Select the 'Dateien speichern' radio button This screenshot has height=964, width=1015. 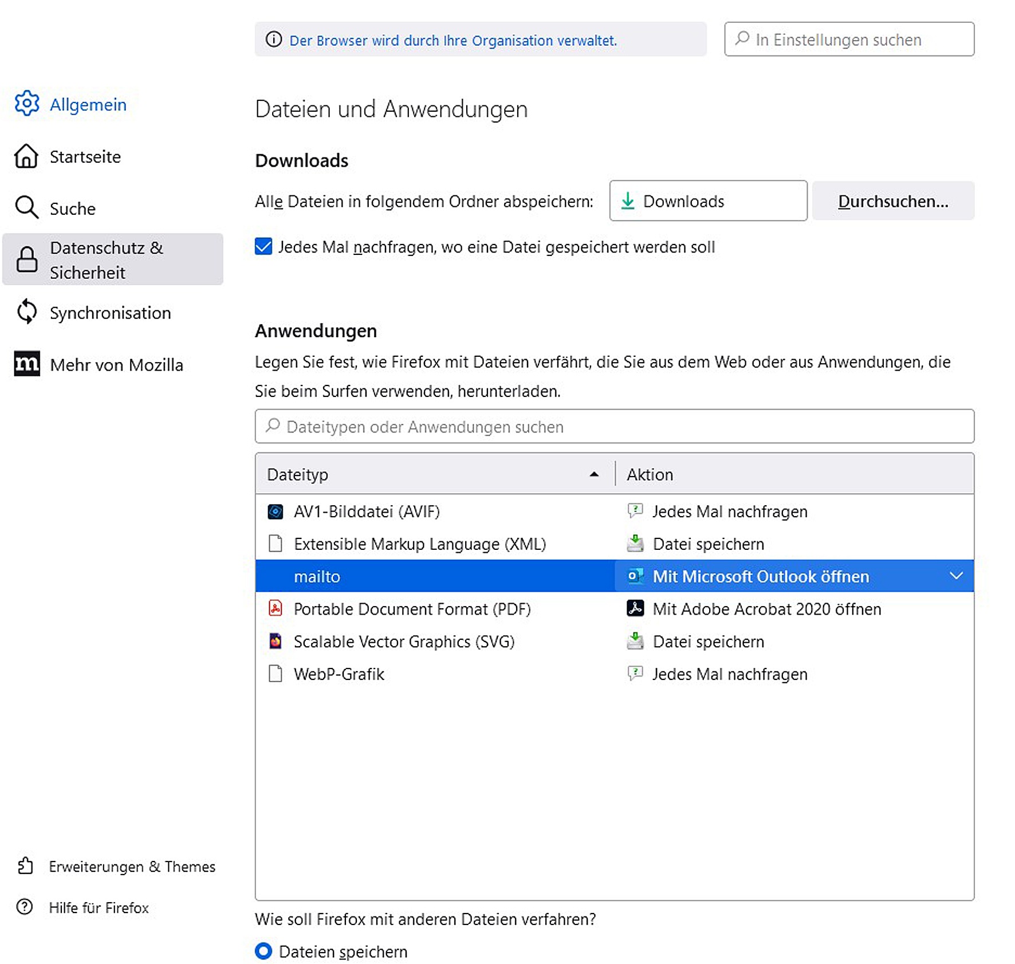(x=263, y=951)
